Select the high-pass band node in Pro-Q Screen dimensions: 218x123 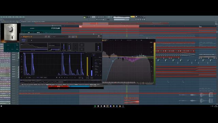113,61
